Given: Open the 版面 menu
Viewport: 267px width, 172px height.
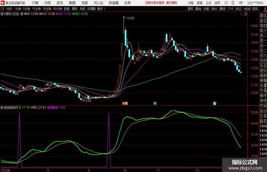Looking at the screenshot, I should (199, 3).
